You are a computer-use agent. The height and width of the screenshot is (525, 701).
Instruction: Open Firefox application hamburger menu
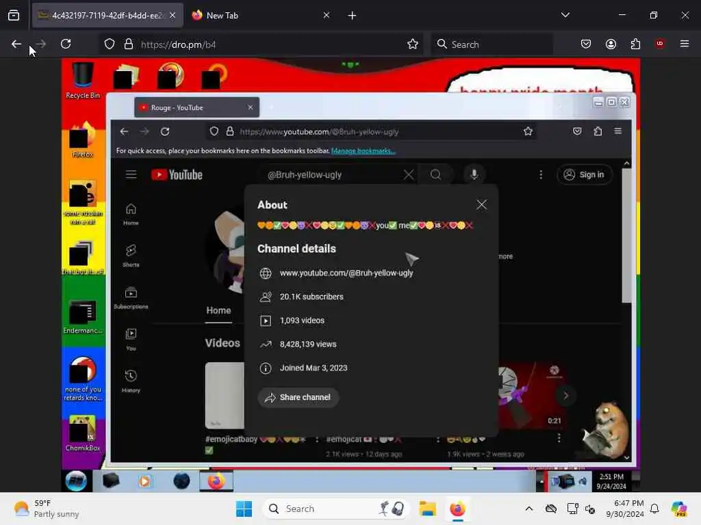(x=684, y=44)
